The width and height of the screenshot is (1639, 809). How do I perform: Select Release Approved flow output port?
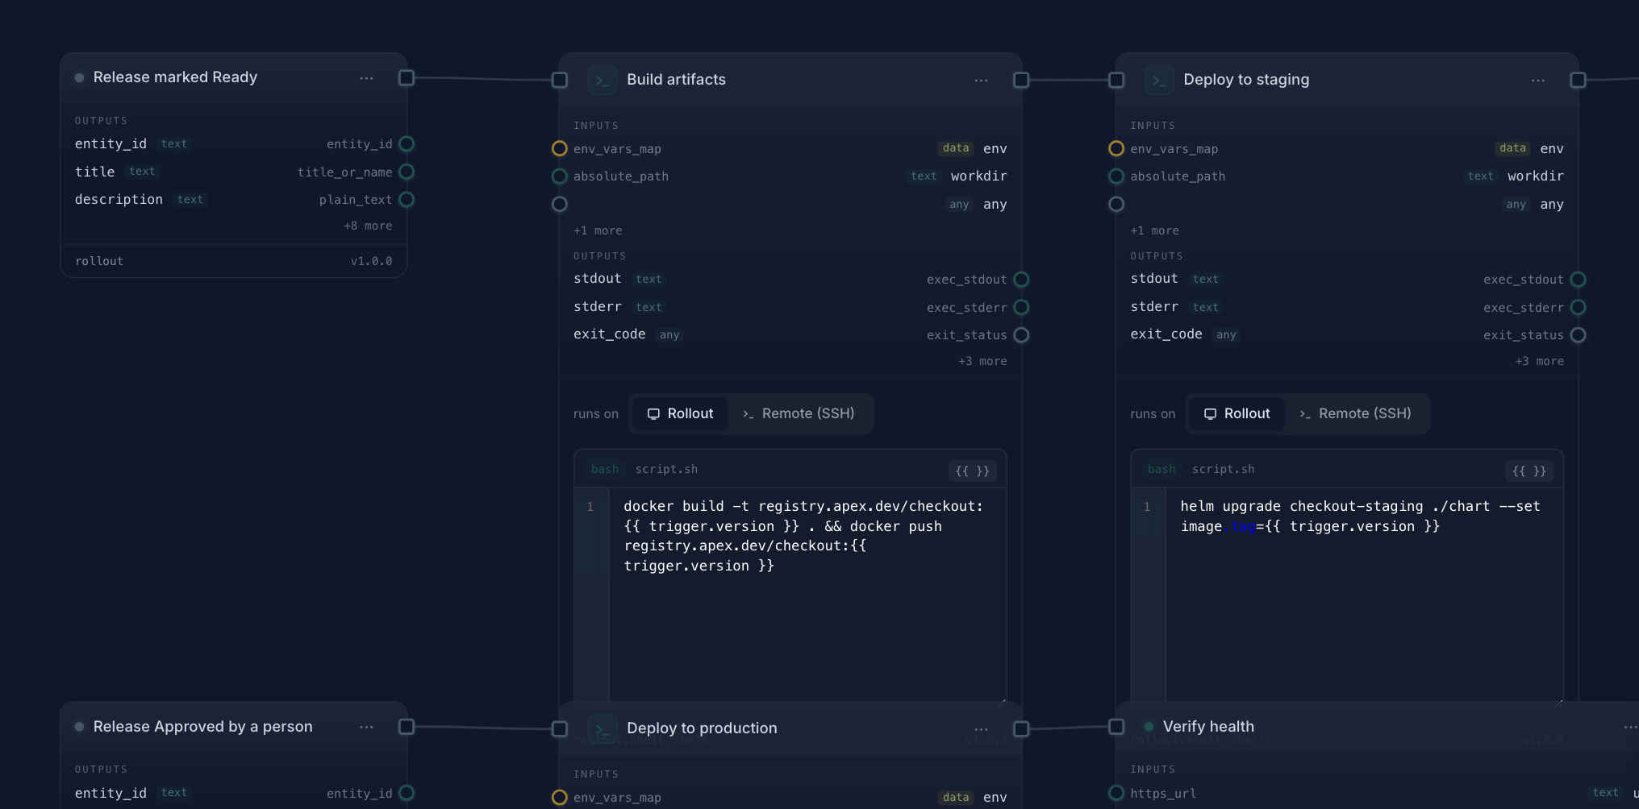pyautogui.click(x=407, y=727)
